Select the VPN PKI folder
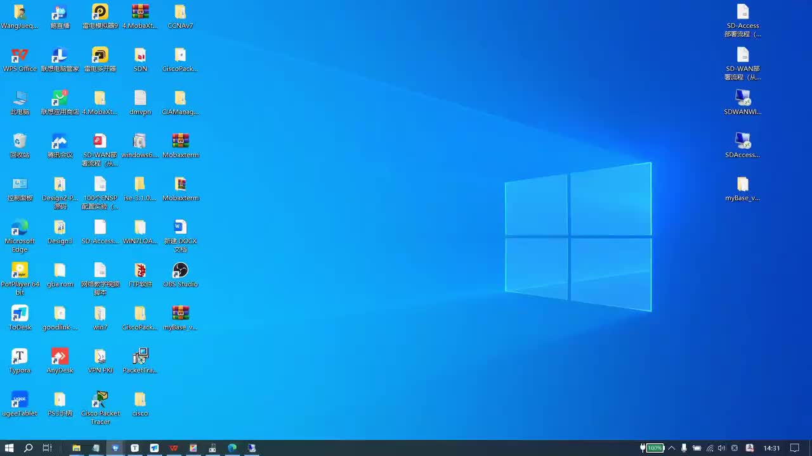This screenshot has width=812, height=456. pos(100,361)
